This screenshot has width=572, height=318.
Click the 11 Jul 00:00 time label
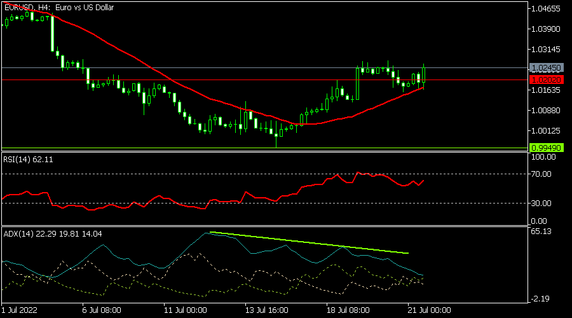coord(186,310)
